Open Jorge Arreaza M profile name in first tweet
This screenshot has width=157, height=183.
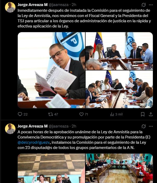32,5
